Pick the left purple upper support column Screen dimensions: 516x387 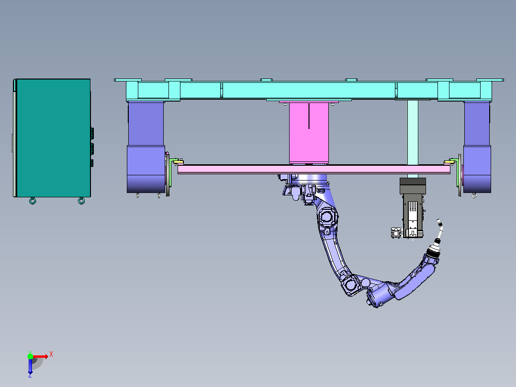(146, 124)
